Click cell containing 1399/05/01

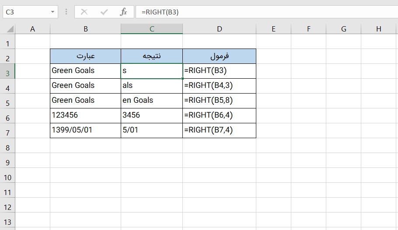pyautogui.click(x=85, y=130)
